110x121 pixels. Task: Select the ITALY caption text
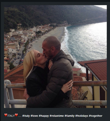pyautogui.click(x=11, y=116)
